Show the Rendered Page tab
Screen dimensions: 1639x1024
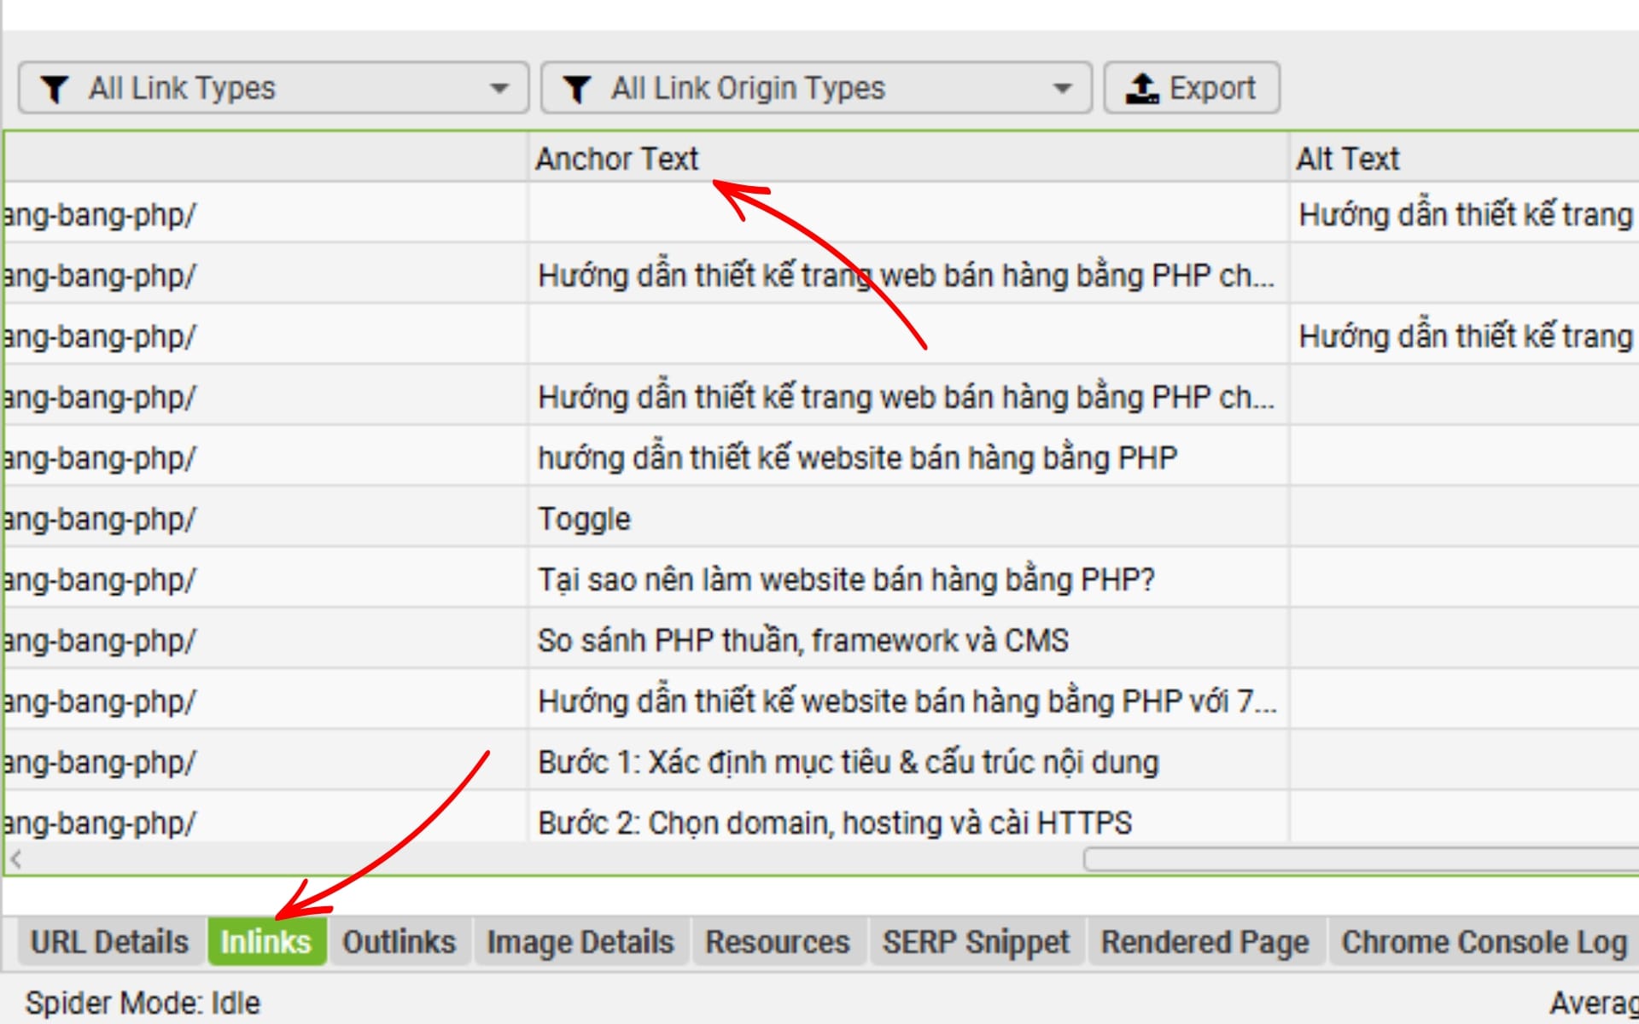1204,942
